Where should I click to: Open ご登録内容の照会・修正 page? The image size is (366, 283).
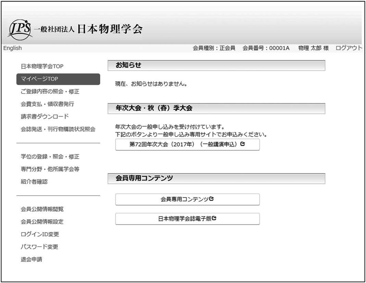(x=50, y=92)
